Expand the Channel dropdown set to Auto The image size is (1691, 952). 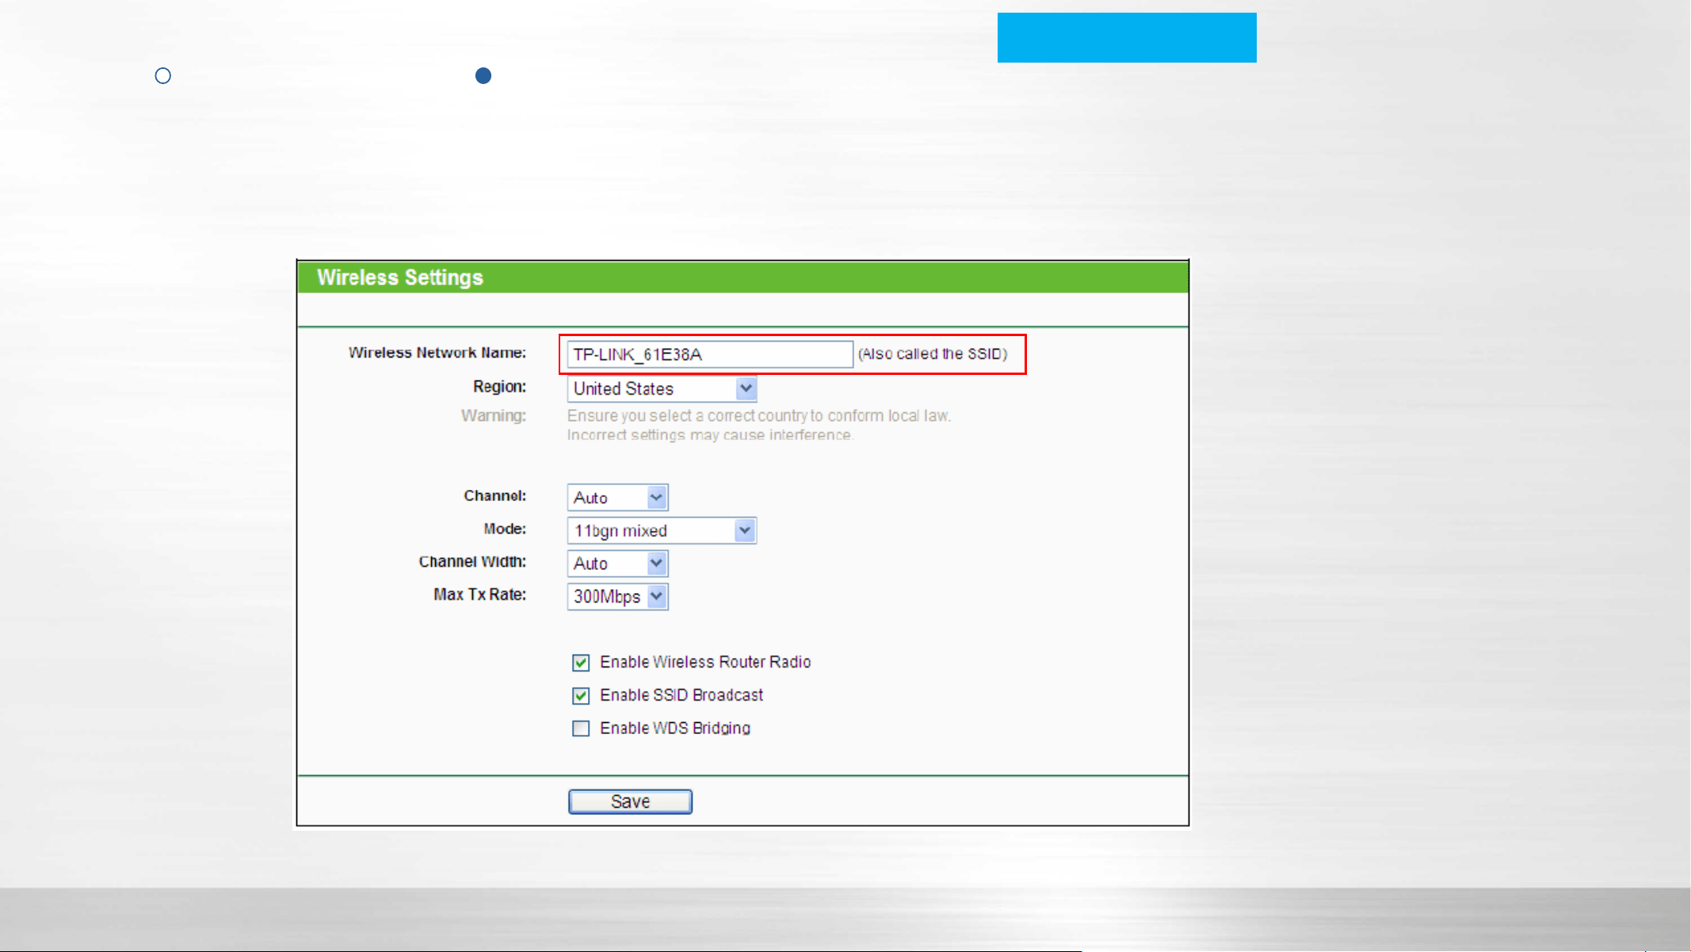(x=617, y=498)
